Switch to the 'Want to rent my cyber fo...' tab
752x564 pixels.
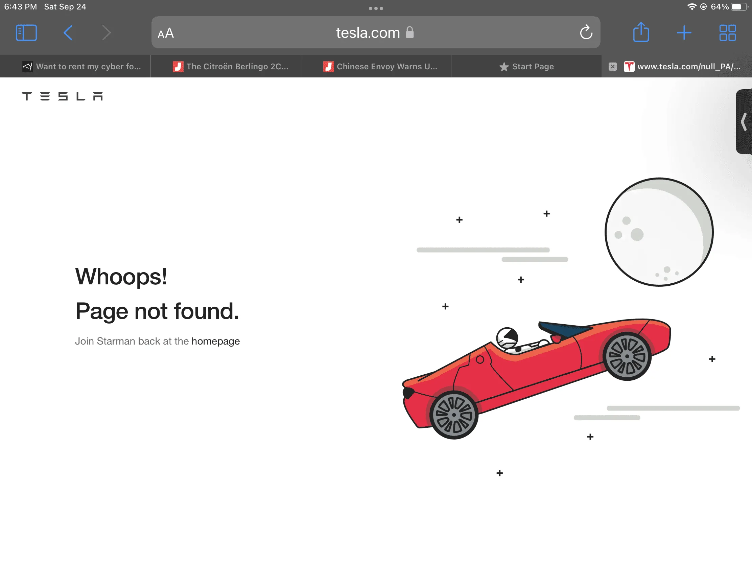pyautogui.click(x=75, y=67)
